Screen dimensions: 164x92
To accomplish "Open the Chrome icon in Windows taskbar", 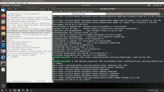I will coord(27,90).
